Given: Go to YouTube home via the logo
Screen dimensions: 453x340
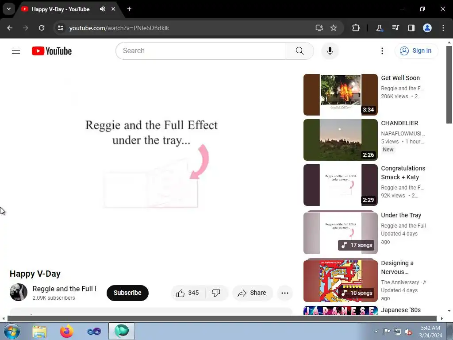Looking at the screenshot, I should [52, 51].
